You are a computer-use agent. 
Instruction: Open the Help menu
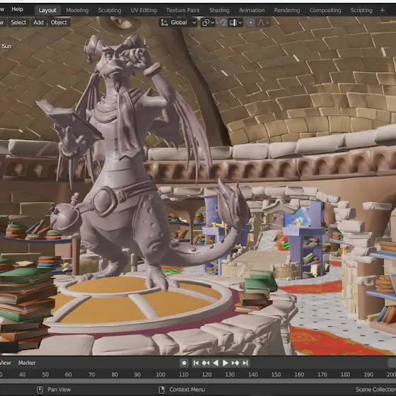coord(17,9)
